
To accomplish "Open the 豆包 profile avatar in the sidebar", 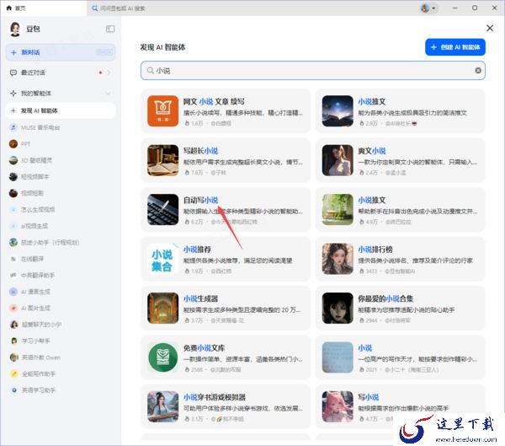I will pos(15,29).
